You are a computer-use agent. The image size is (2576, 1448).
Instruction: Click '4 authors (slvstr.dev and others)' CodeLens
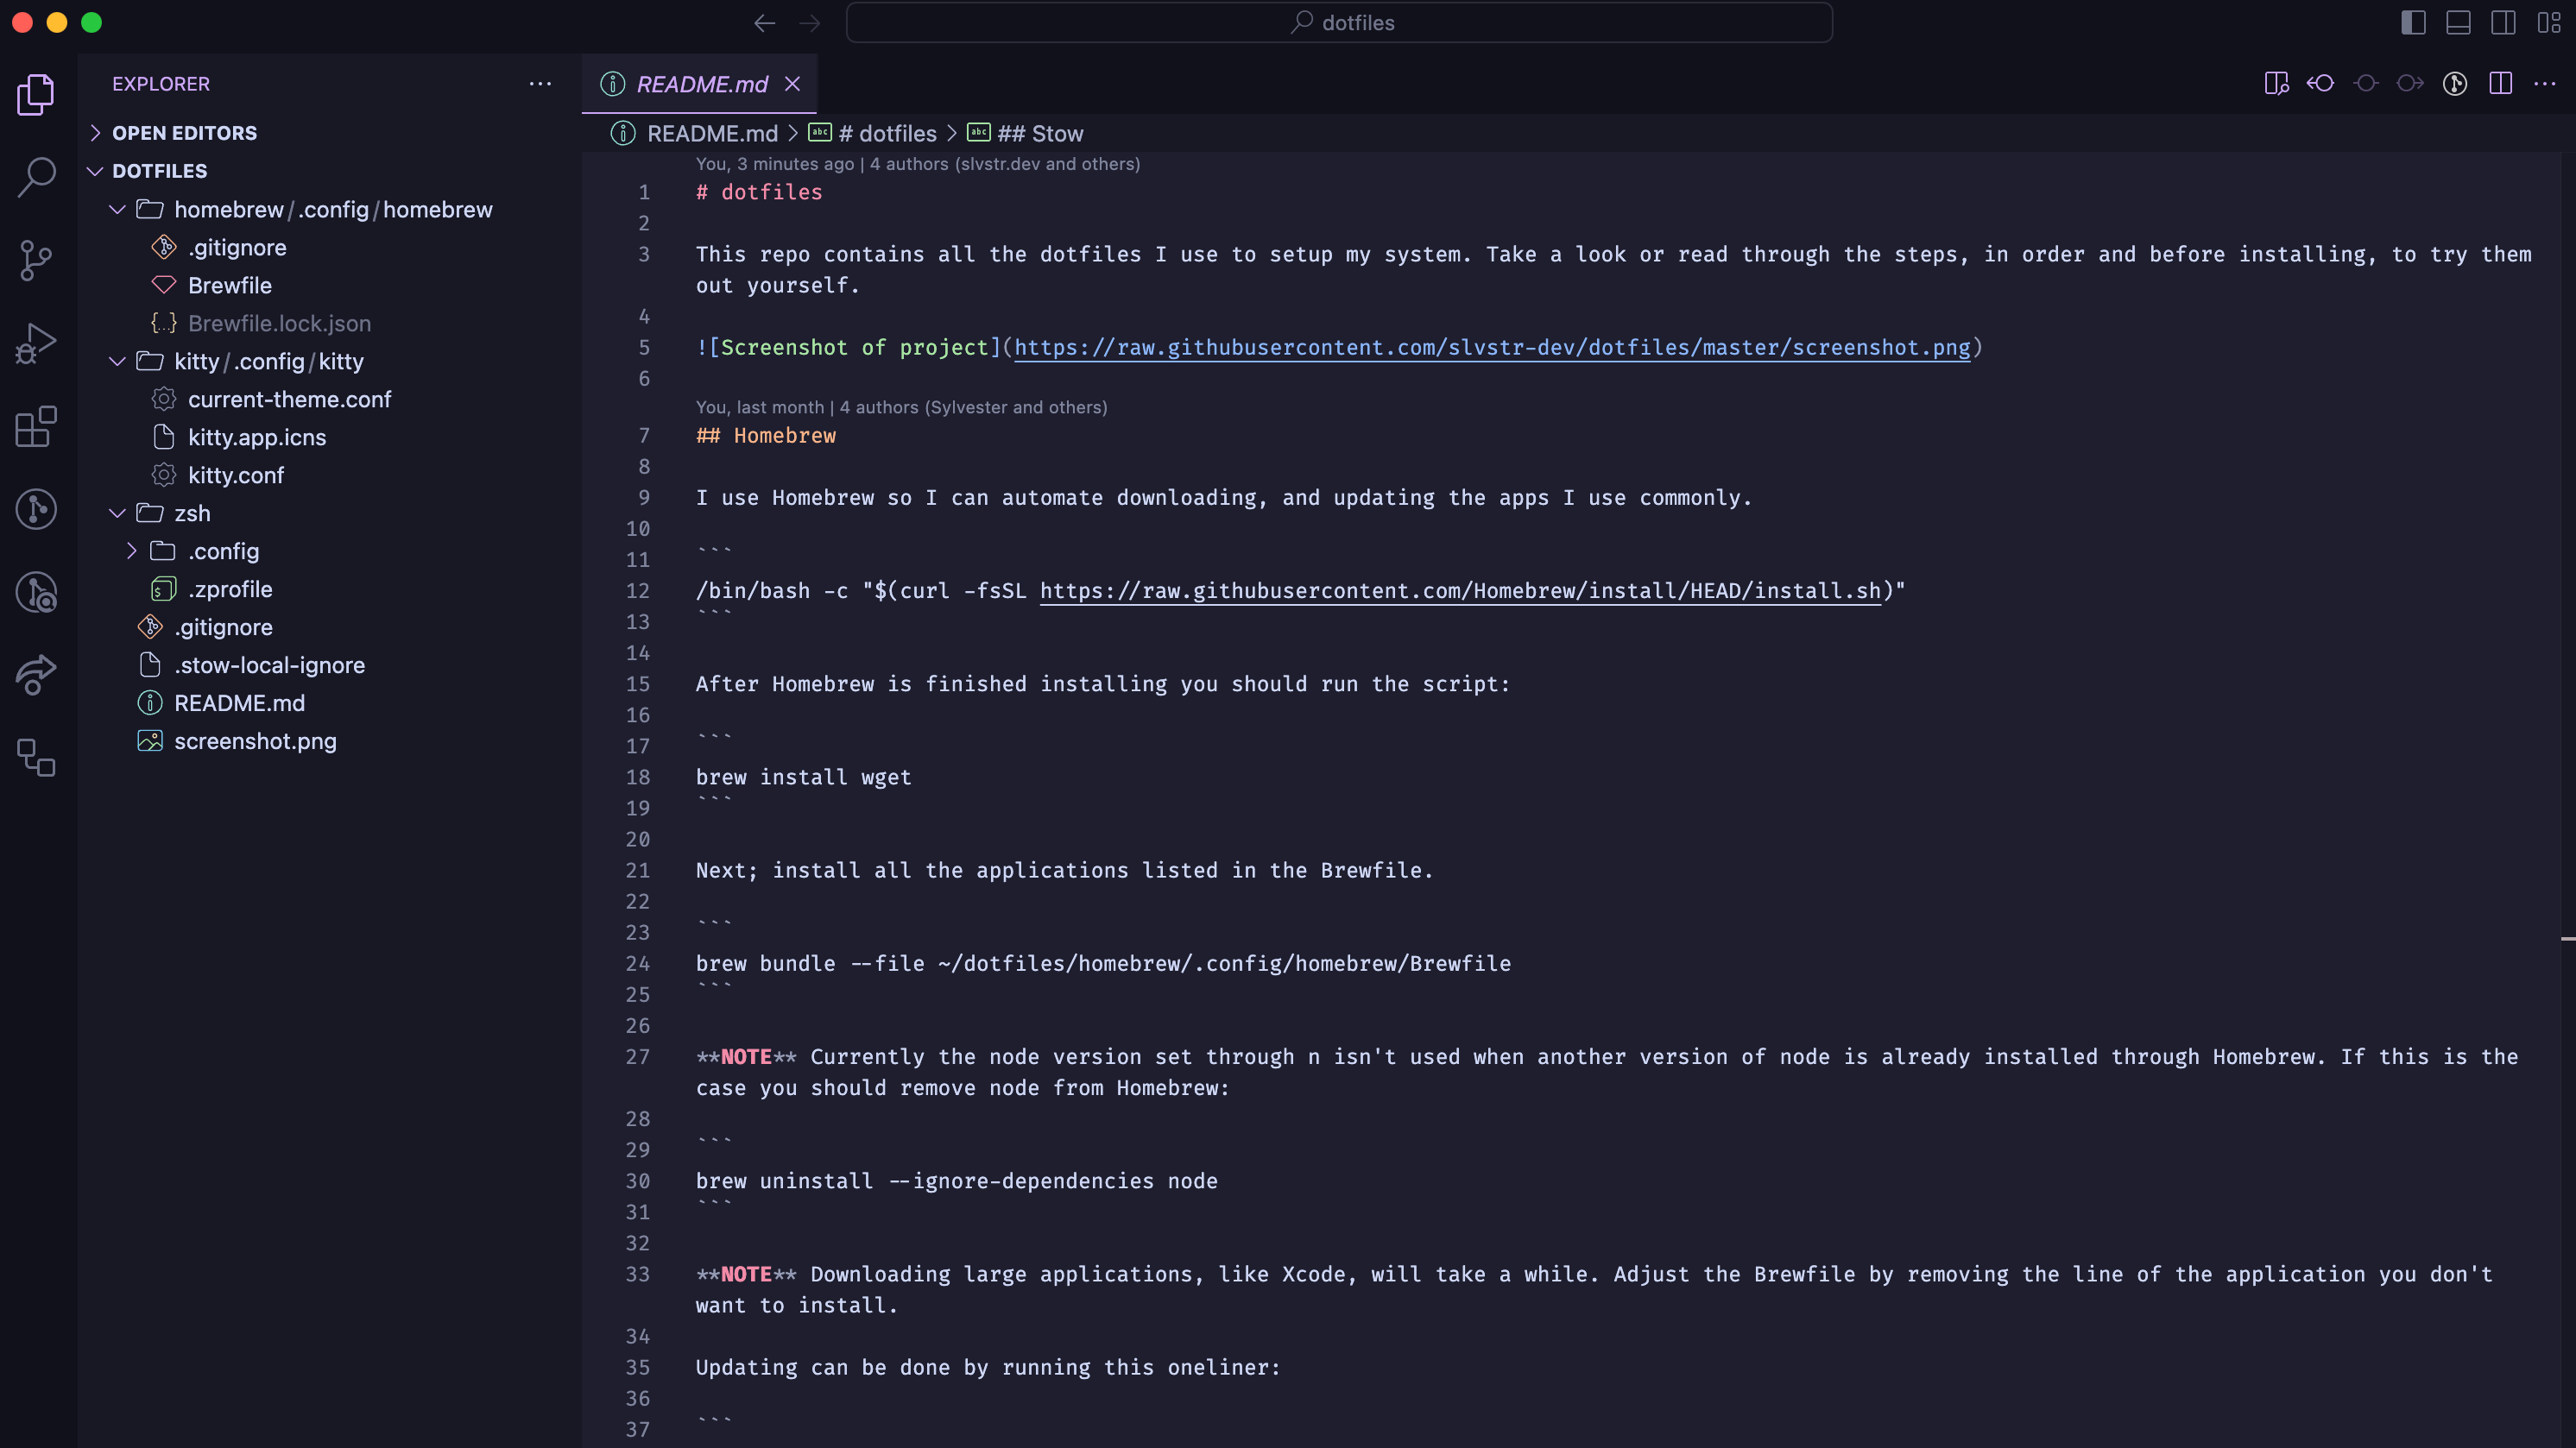point(1005,164)
